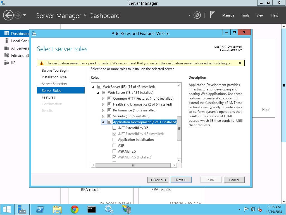Toggle Common HTTP Features checkbox
The width and height of the screenshot is (286, 215).
coord(109,98)
